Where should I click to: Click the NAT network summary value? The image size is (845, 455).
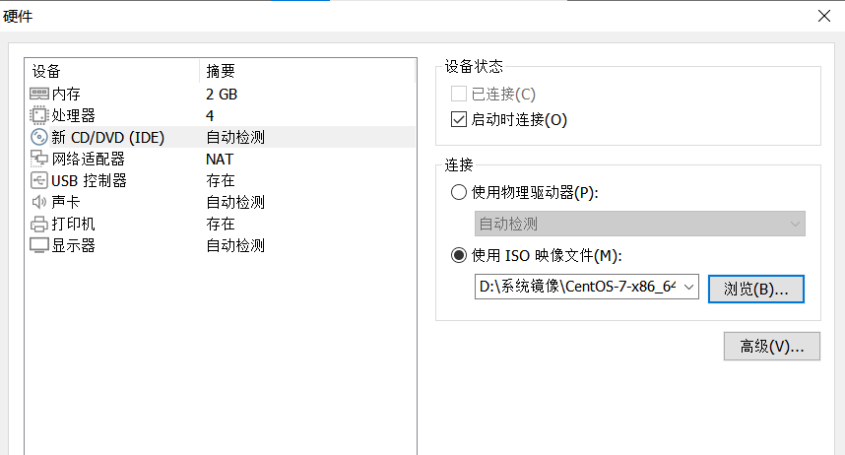coord(220,159)
